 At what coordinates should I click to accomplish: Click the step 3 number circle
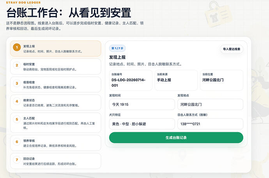click(x=17, y=83)
